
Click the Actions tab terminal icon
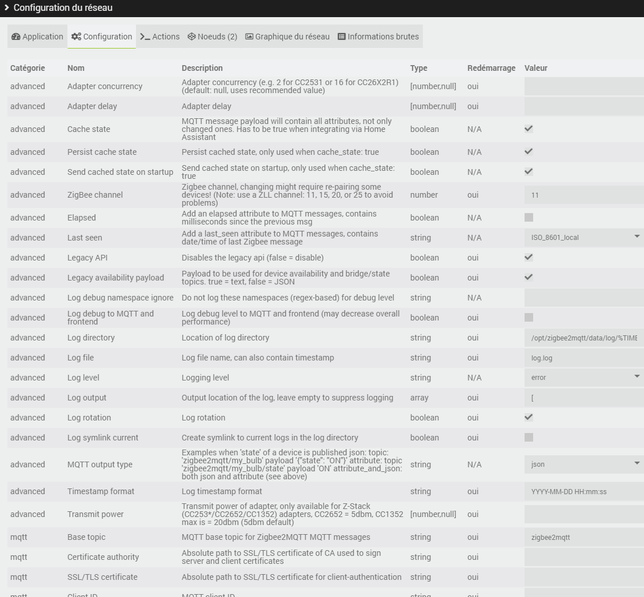click(145, 37)
